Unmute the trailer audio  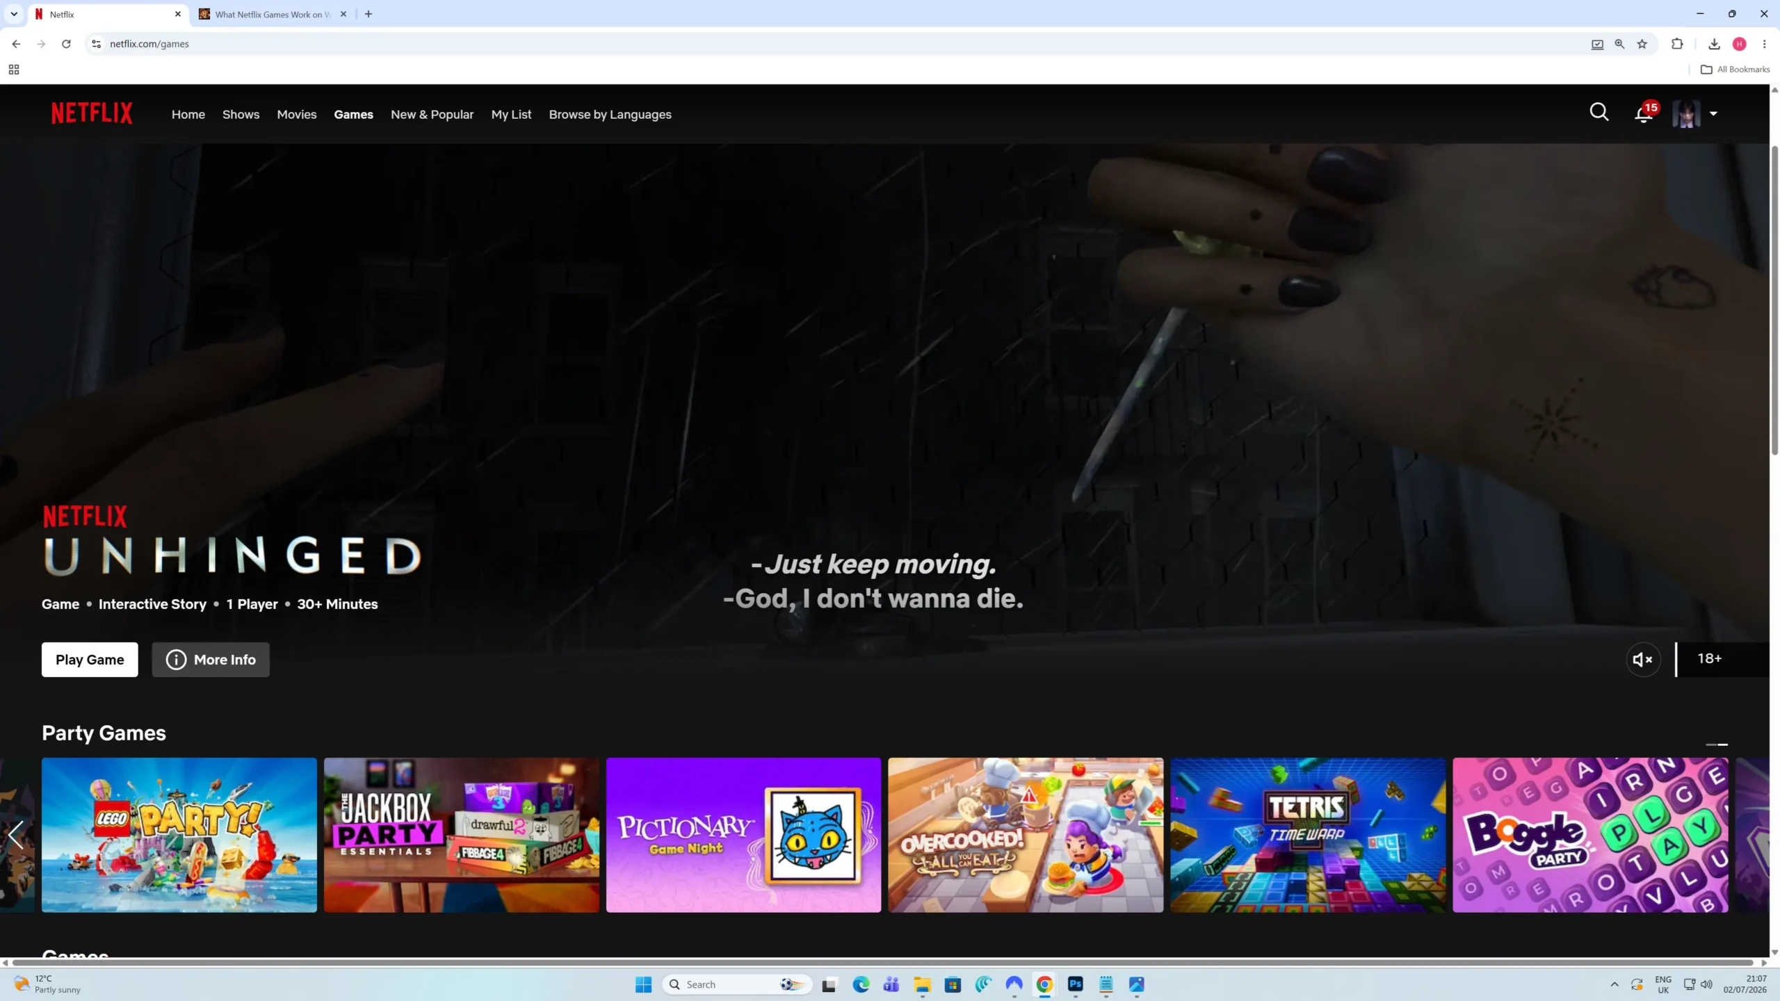[x=1643, y=659]
